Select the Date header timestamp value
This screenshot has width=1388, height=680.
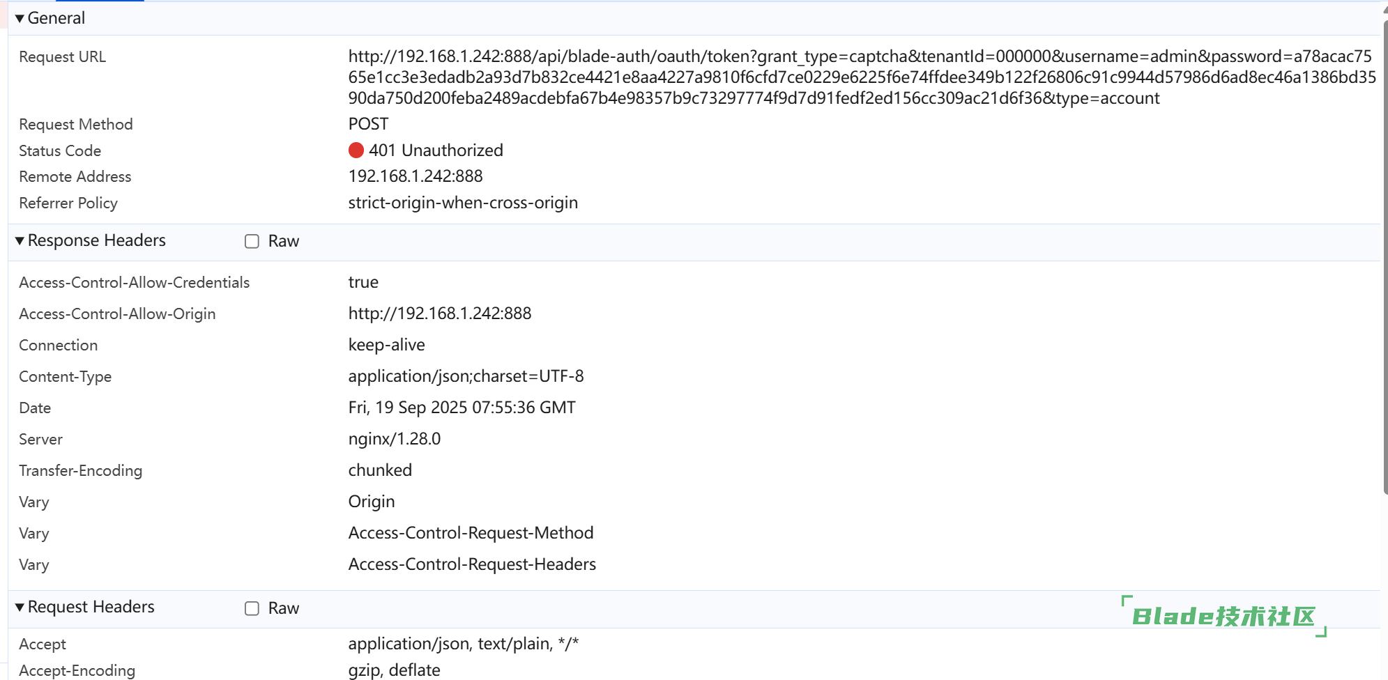[462, 408]
